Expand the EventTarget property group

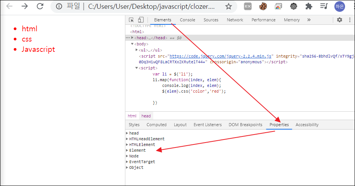(x=127, y=162)
